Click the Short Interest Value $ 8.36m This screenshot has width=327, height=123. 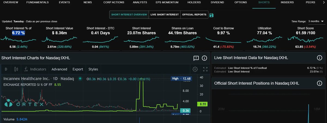[59, 33]
